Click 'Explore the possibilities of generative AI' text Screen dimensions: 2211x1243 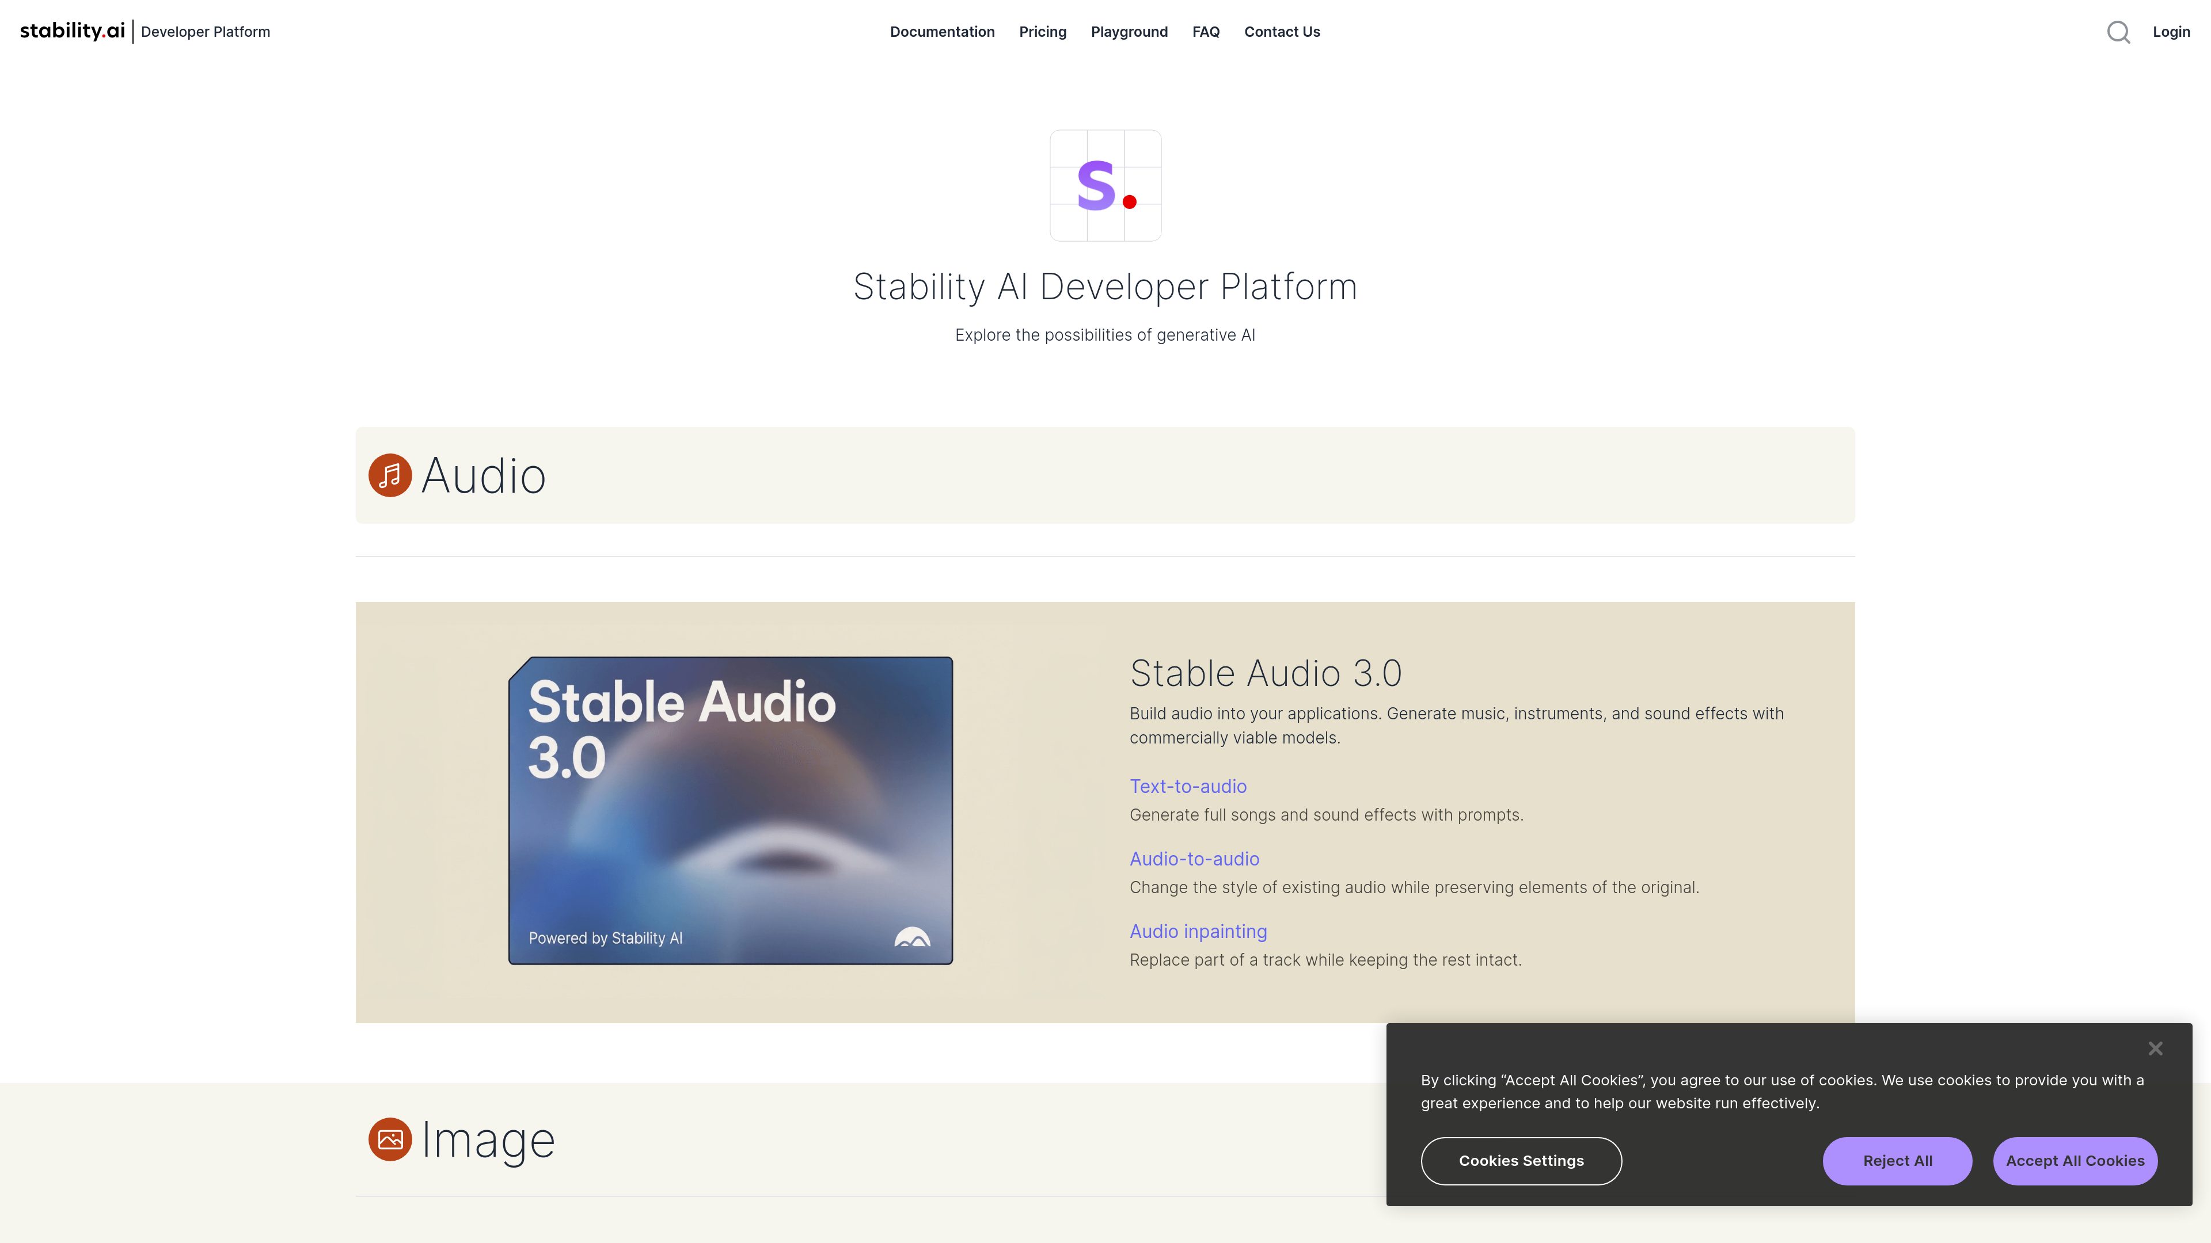point(1105,334)
